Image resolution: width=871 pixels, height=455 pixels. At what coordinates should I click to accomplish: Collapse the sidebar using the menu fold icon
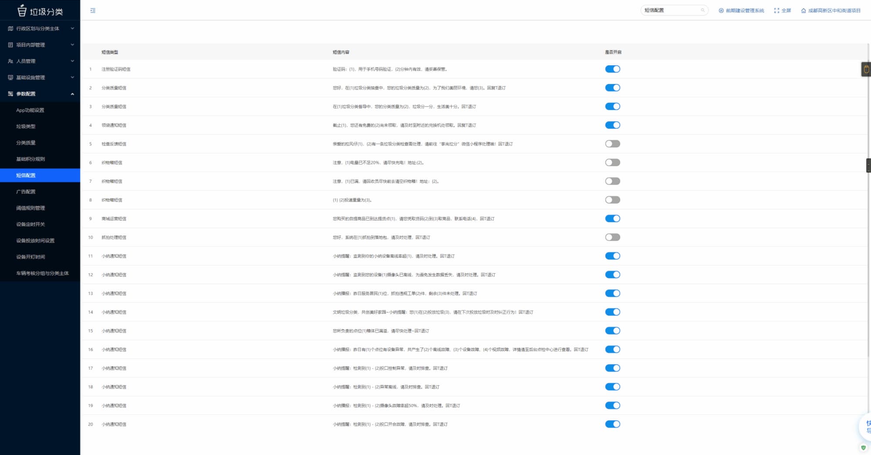pyautogui.click(x=93, y=10)
